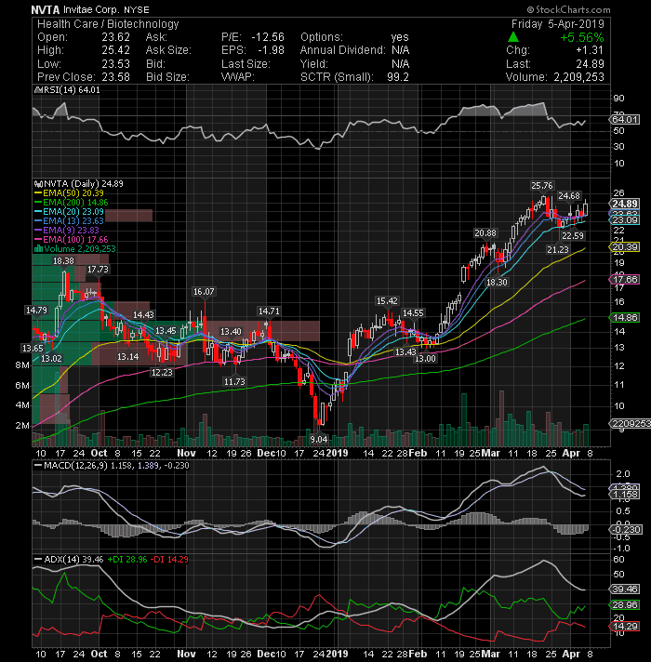Click the 13.00 price annotation
Image resolution: width=651 pixels, height=662 pixels.
pos(425,359)
